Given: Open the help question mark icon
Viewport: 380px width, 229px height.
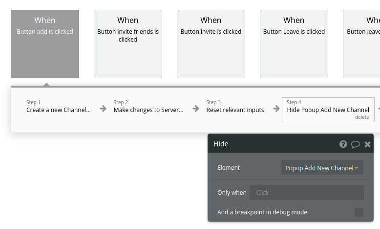Looking at the screenshot, I should coord(343,144).
